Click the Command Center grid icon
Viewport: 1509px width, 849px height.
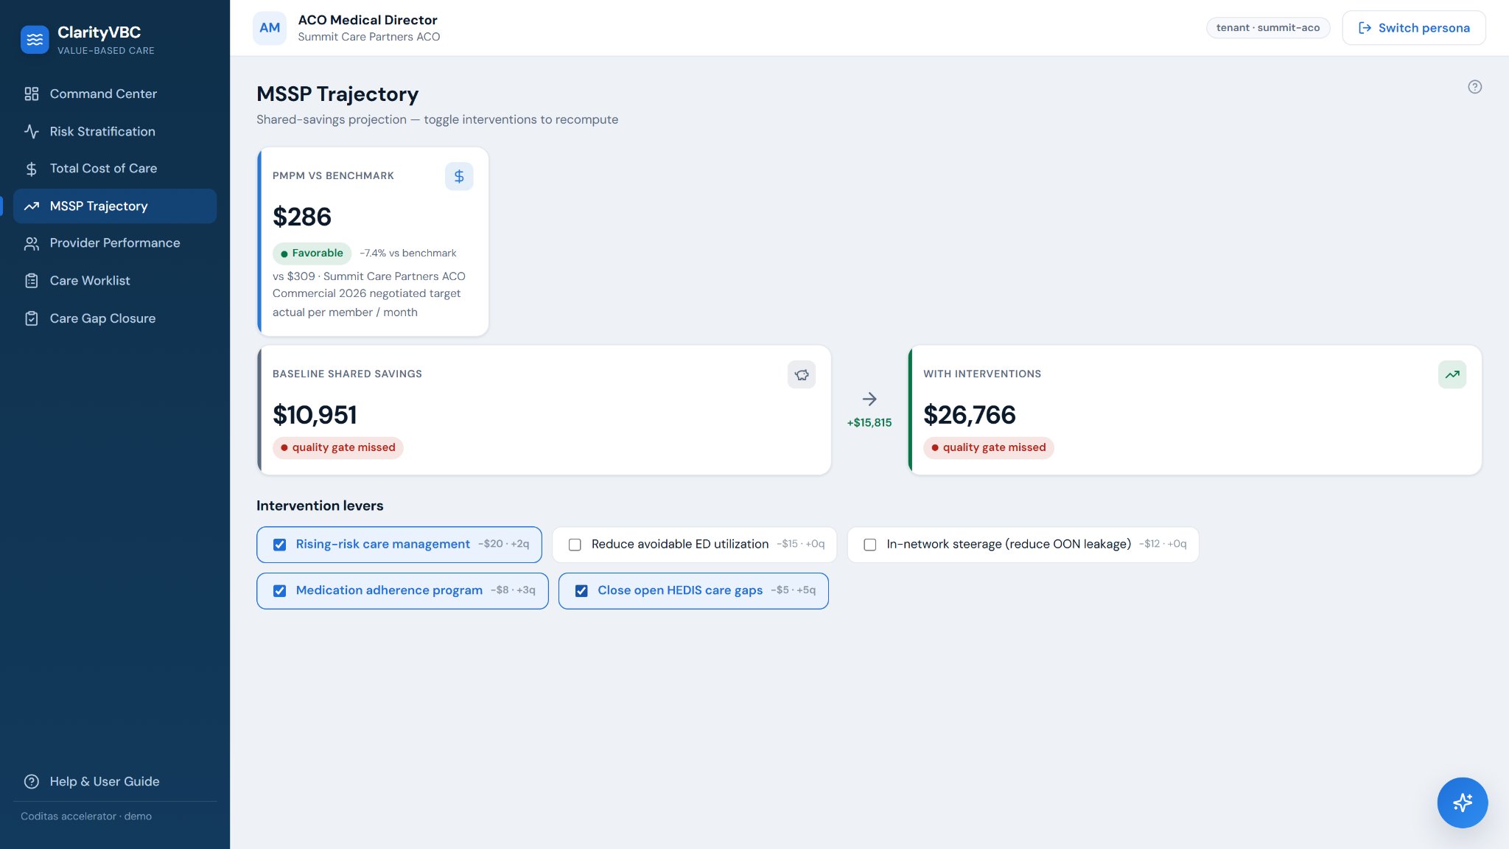click(32, 94)
